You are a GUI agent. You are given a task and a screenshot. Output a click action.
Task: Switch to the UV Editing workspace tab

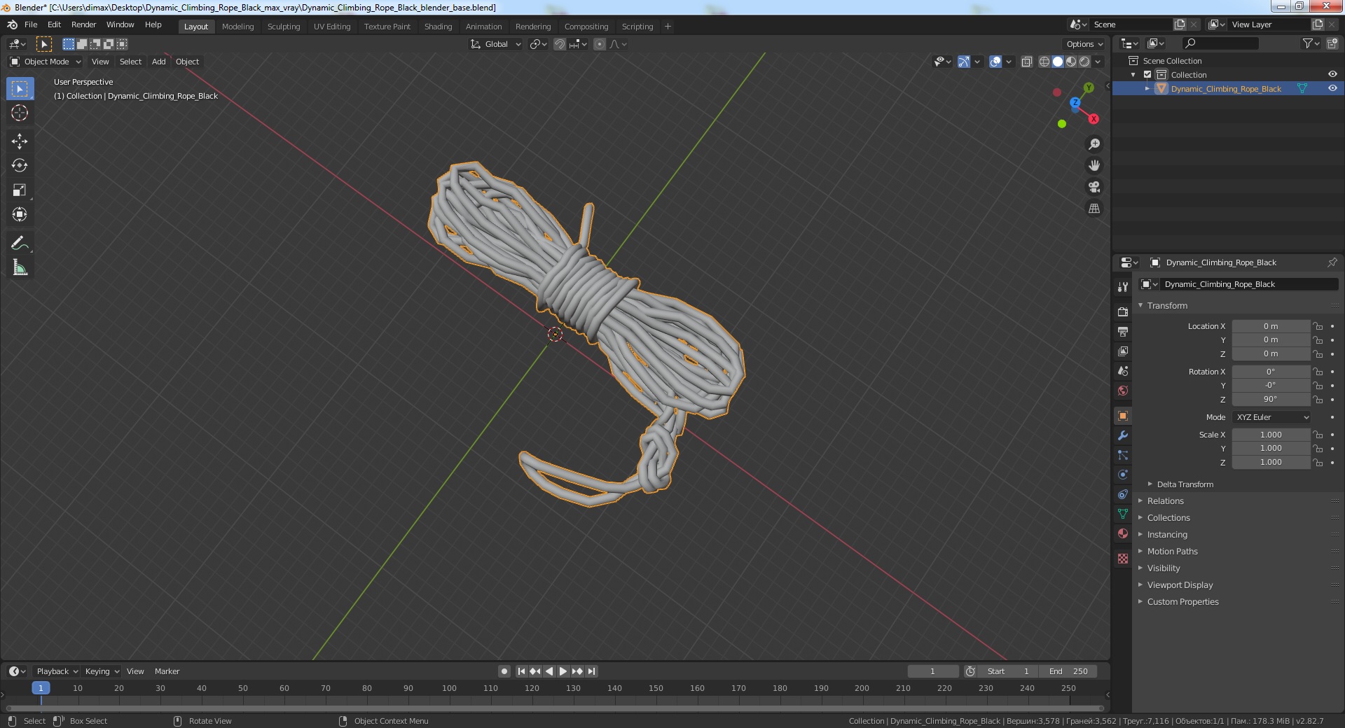pyautogui.click(x=332, y=27)
